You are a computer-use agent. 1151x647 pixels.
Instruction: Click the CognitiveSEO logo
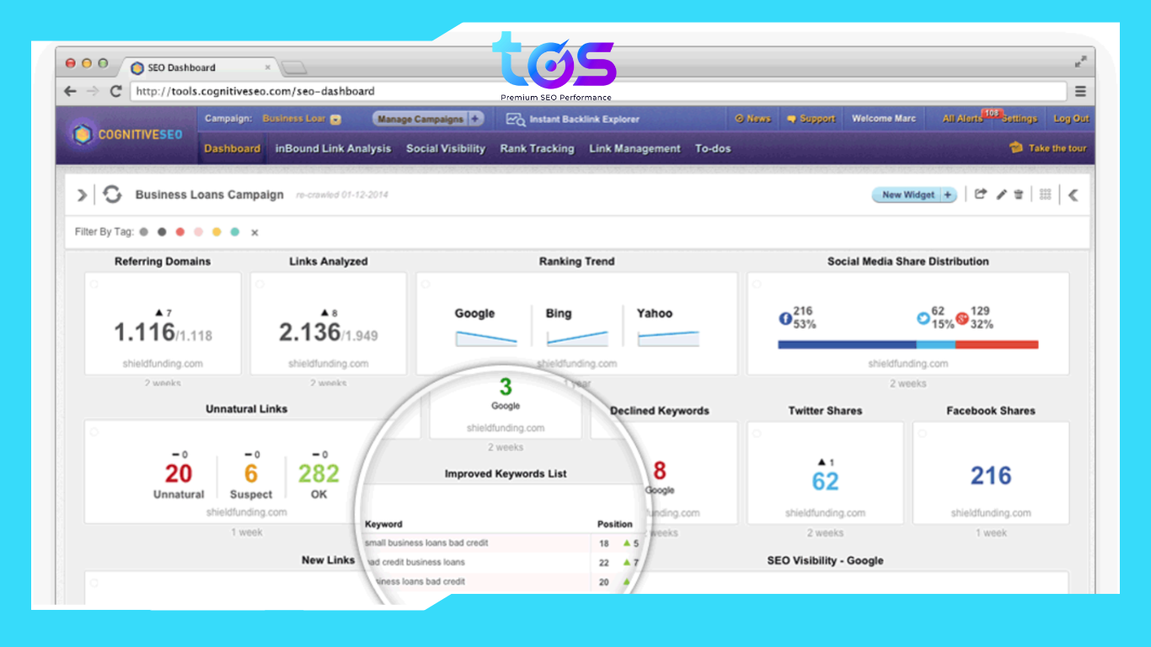pyautogui.click(x=127, y=134)
